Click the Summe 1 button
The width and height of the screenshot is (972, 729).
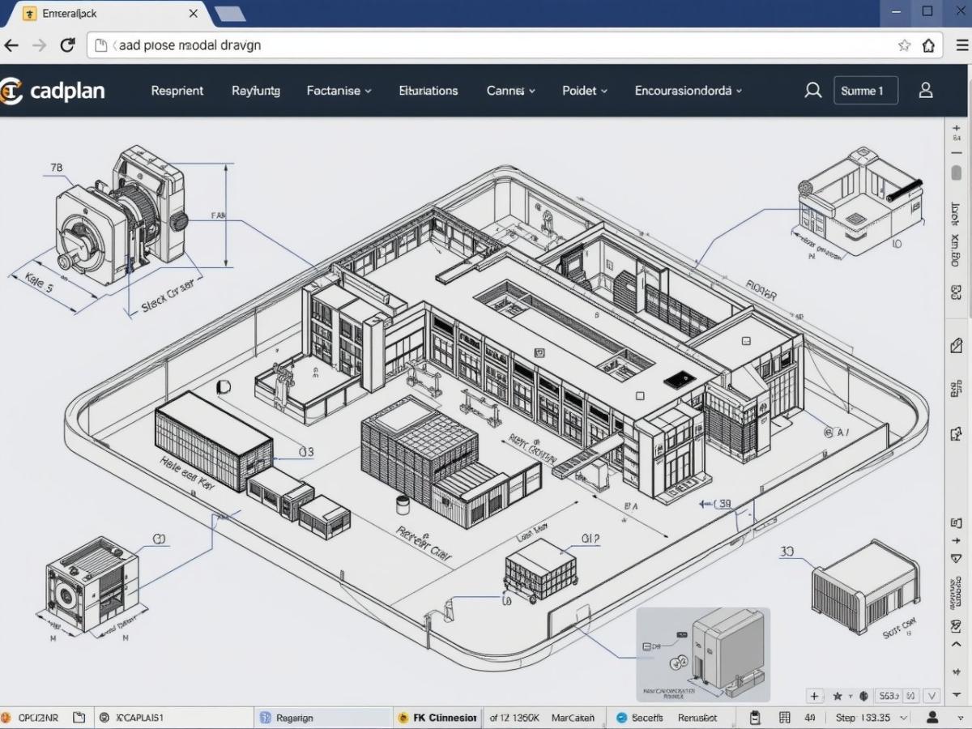click(865, 91)
